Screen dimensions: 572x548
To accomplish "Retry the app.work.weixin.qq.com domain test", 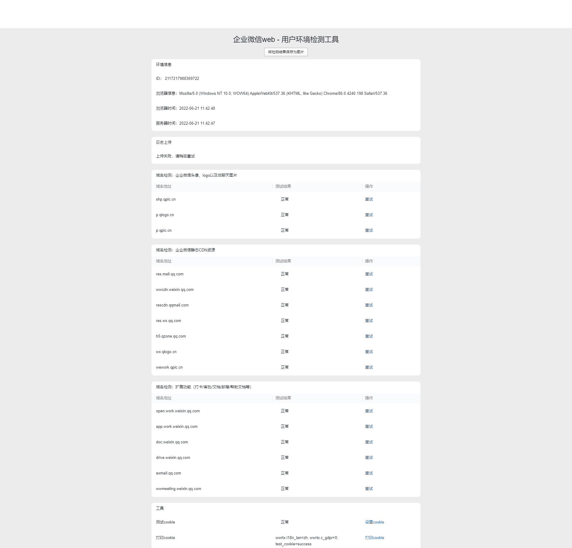I will click(369, 427).
